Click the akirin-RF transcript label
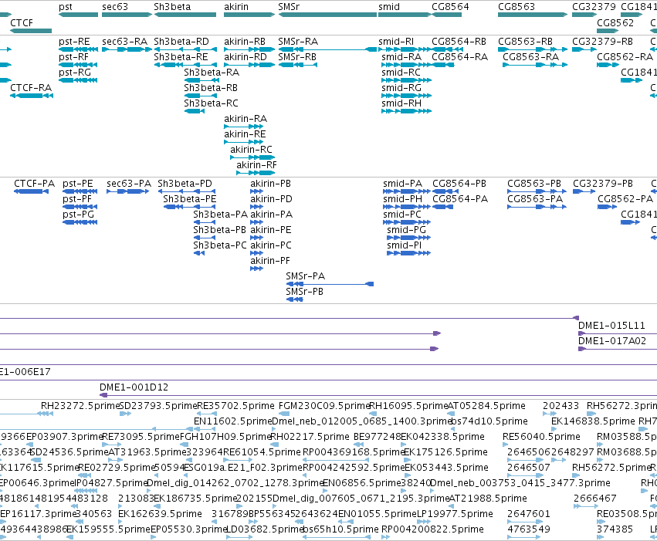This screenshot has width=657, height=541. [256, 165]
